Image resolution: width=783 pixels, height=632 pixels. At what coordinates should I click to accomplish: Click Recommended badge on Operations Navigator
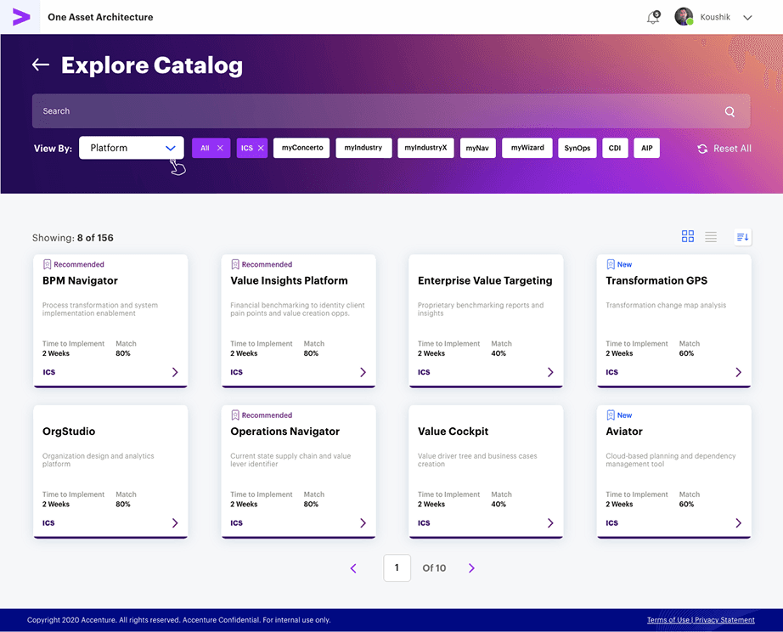click(262, 415)
